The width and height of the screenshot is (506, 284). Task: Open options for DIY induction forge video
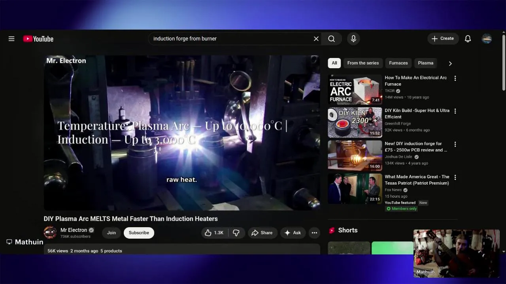pyautogui.click(x=455, y=144)
